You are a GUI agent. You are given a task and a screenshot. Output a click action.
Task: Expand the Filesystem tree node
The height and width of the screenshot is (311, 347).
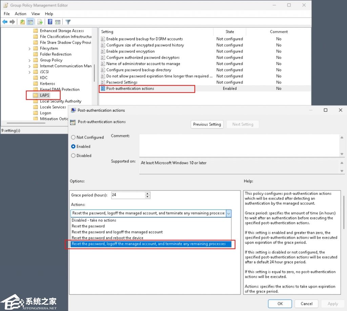pyautogui.click(x=30, y=49)
